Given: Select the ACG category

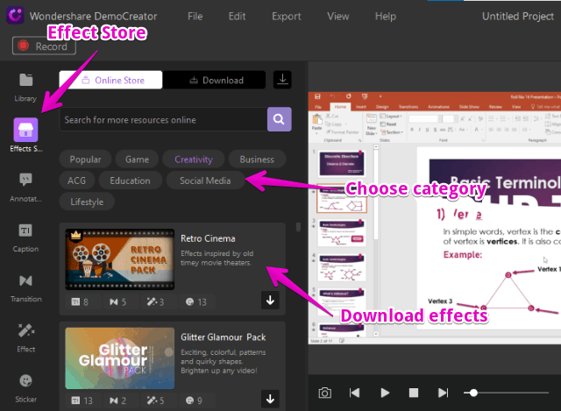Looking at the screenshot, I should [76, 181].
